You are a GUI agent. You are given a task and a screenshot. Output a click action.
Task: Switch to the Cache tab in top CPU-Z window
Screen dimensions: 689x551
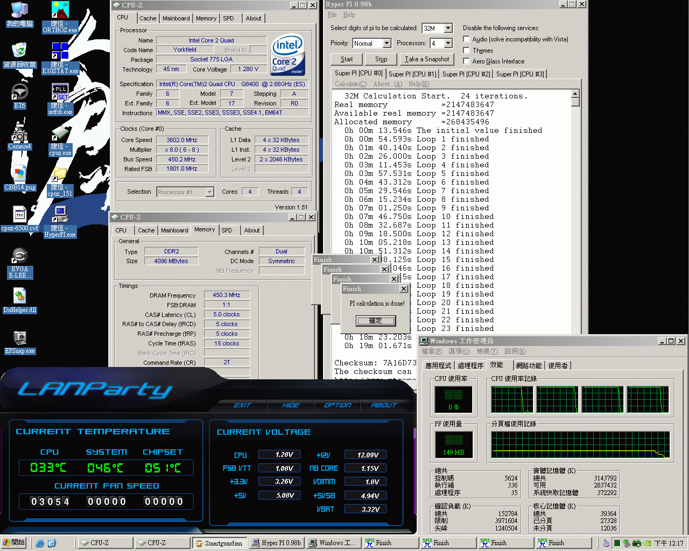[148, 18]
